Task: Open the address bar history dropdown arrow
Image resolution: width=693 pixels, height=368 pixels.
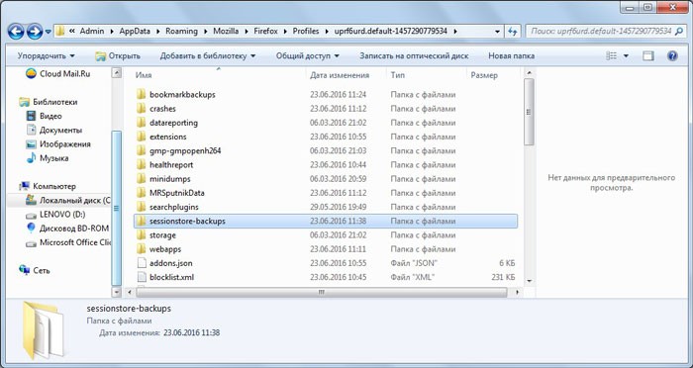Action: 498,32
